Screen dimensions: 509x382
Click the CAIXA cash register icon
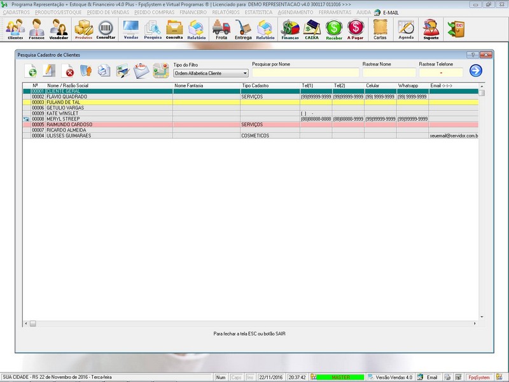[x=312, y=29]
